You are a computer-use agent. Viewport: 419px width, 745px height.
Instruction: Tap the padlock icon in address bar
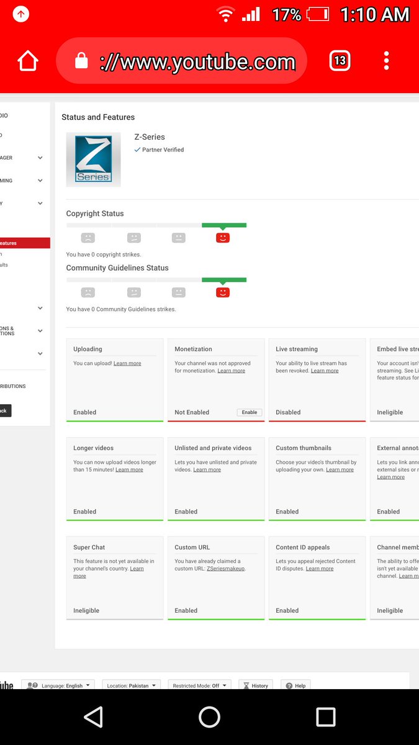coord(81,60)
